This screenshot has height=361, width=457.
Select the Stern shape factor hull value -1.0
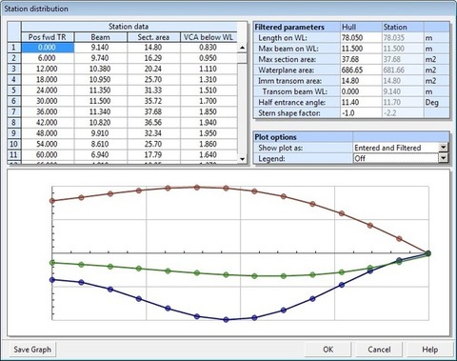[x=361, y=113]
